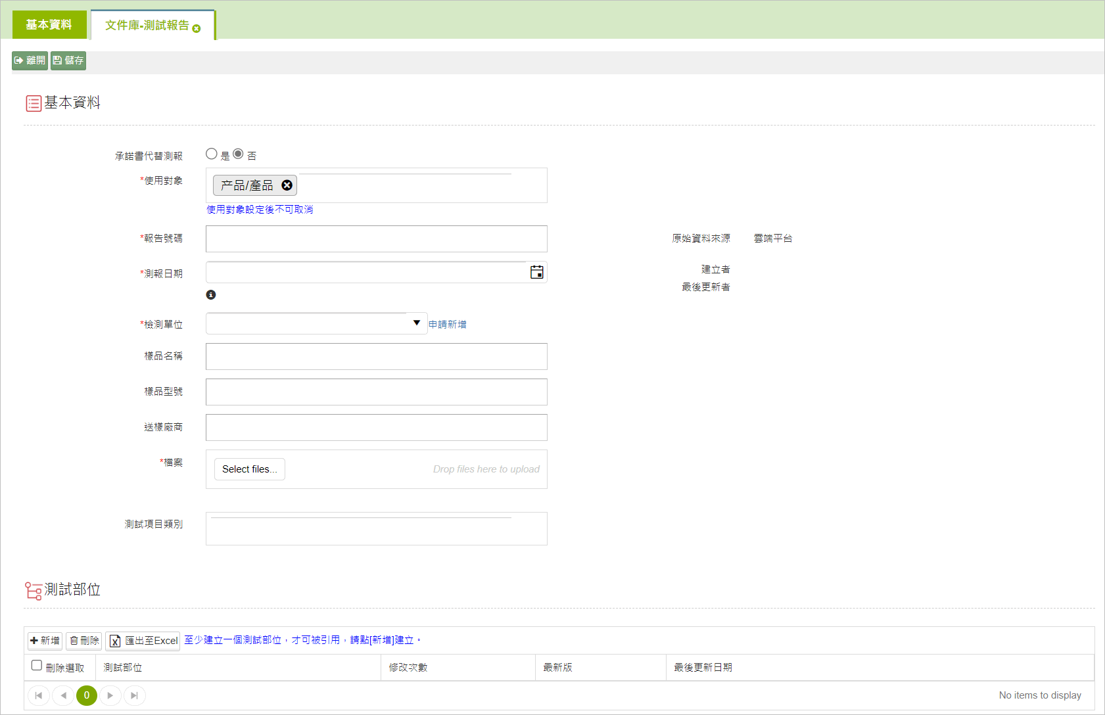The image size is (1105, 715).
Task: Focus the 報告號碼 input field
Action: [377, 239]
